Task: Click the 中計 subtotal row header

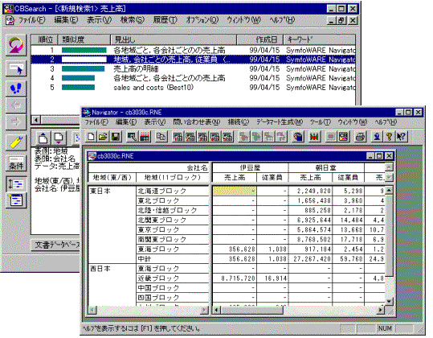Action: point(173,259)
